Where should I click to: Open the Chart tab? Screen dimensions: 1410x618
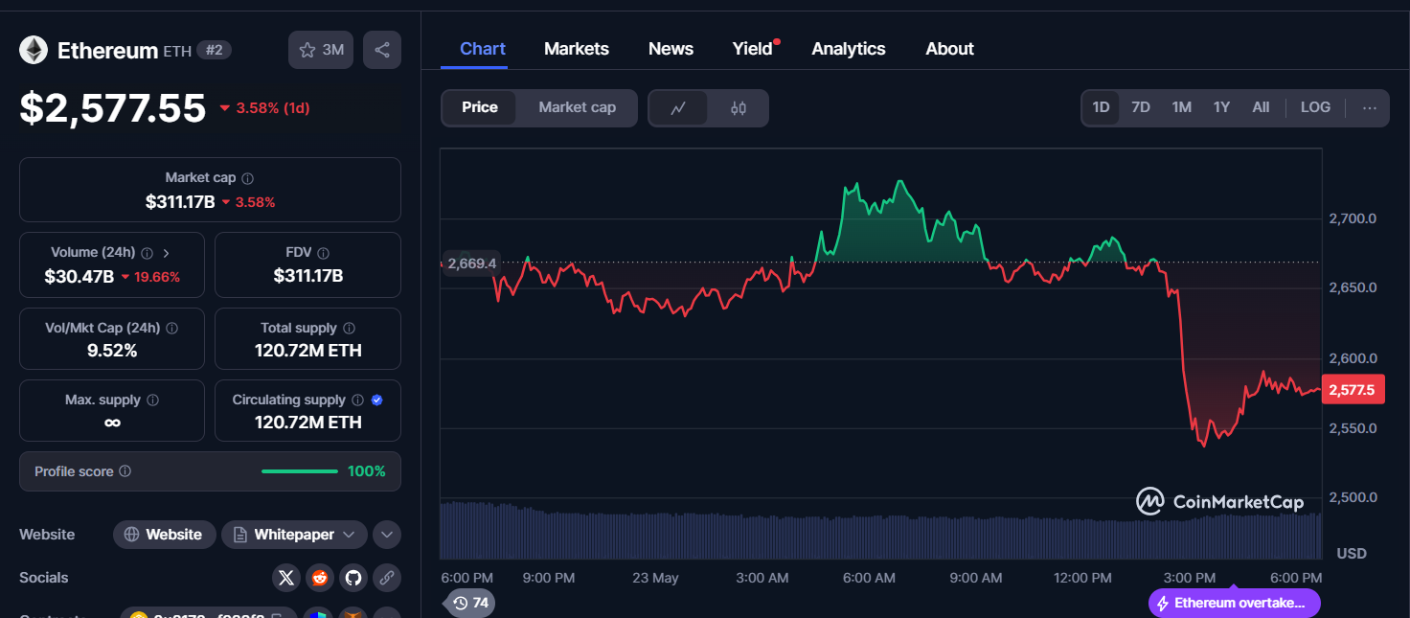[483, 49]
